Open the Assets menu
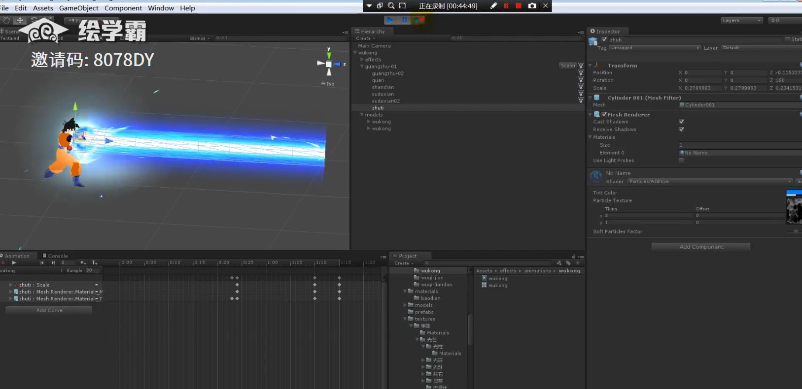The image size is (802, 389). coord(43,8)
